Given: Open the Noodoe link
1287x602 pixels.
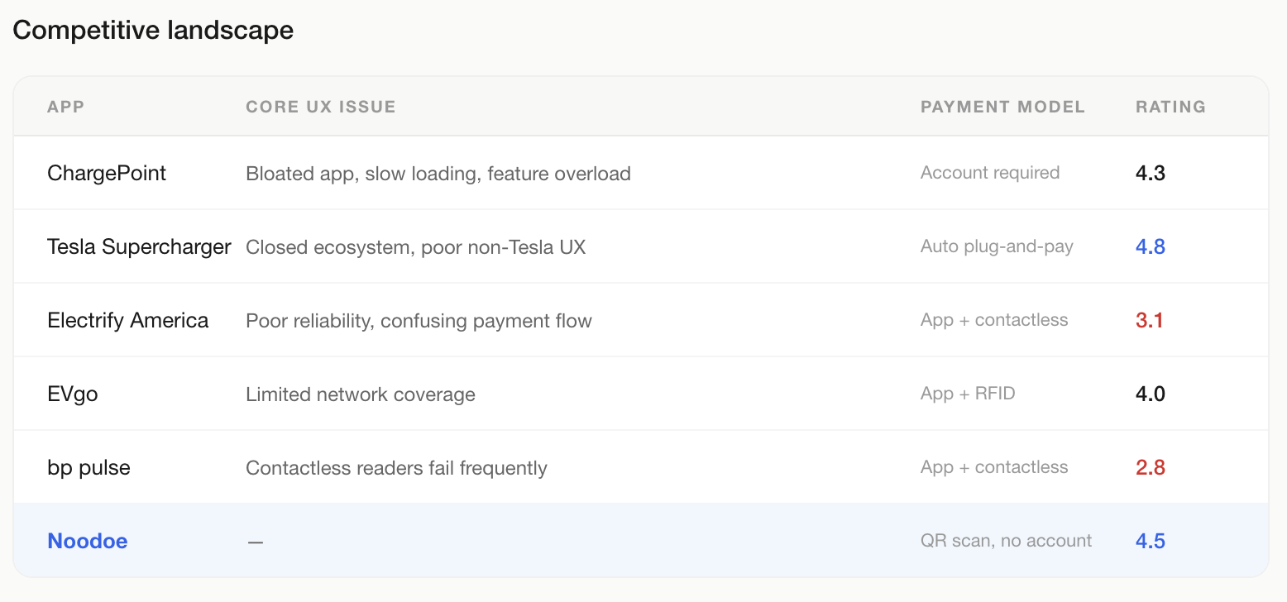Looking at the screenshot, I should [x=88, y=541].
